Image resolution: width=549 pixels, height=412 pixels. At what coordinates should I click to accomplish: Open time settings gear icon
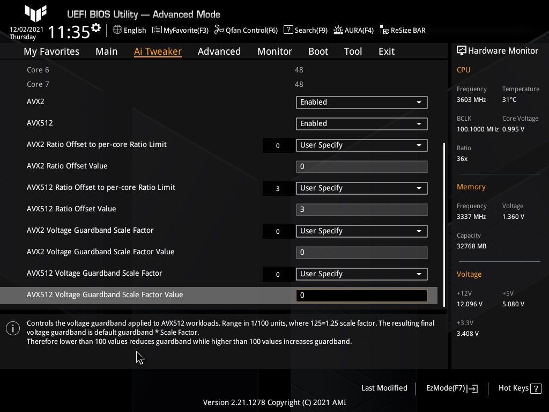point(96,28)
